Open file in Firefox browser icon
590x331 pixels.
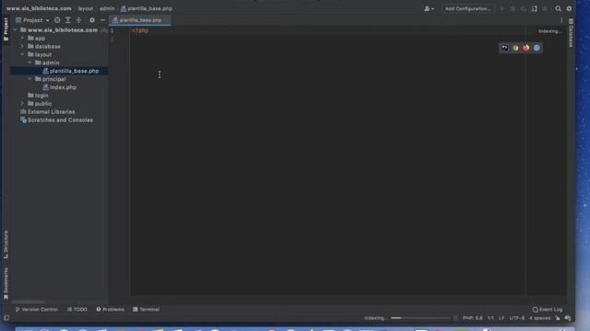526,48
